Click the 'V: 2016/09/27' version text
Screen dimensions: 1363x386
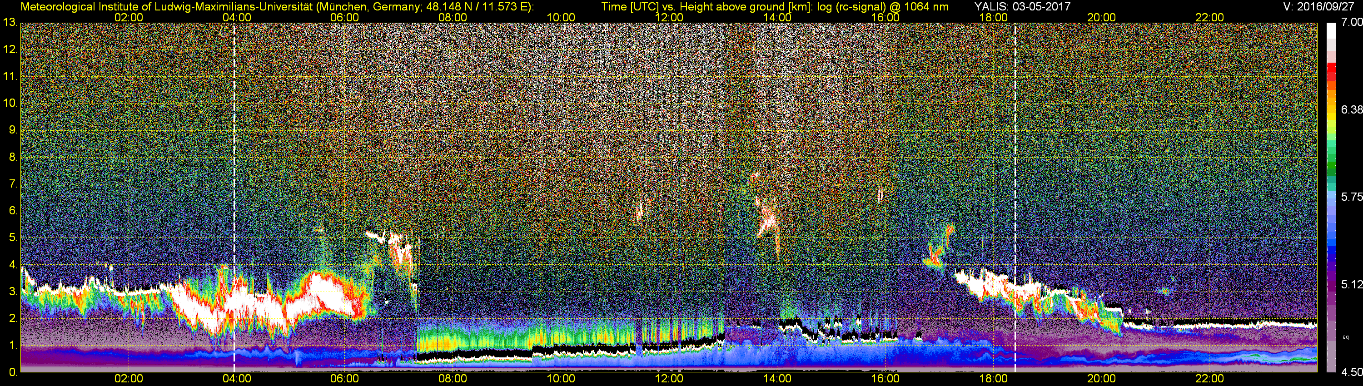pos(1318,6)
